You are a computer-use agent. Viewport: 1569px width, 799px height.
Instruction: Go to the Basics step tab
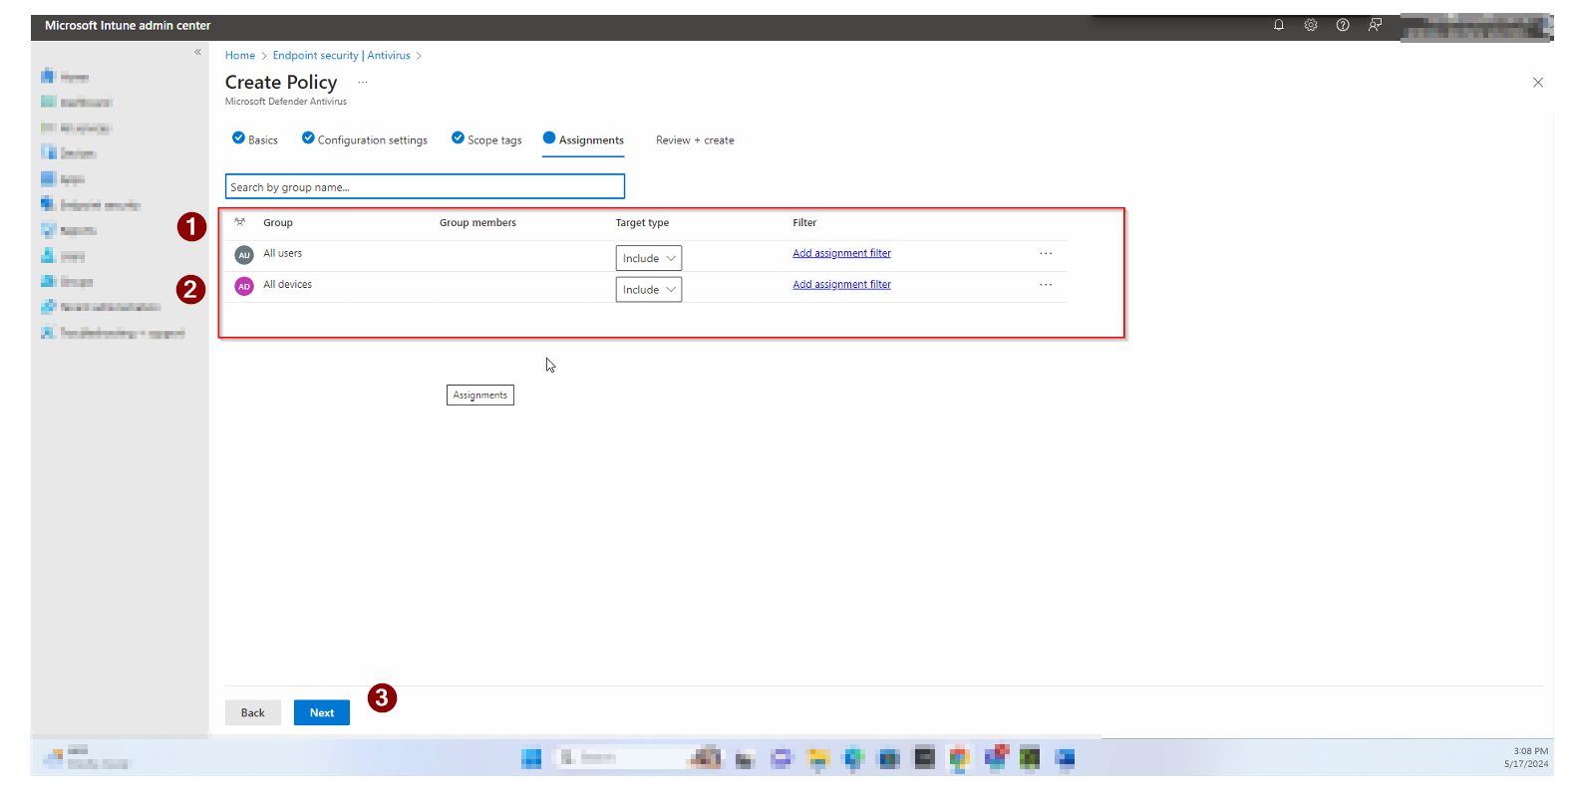coord(255,139)
